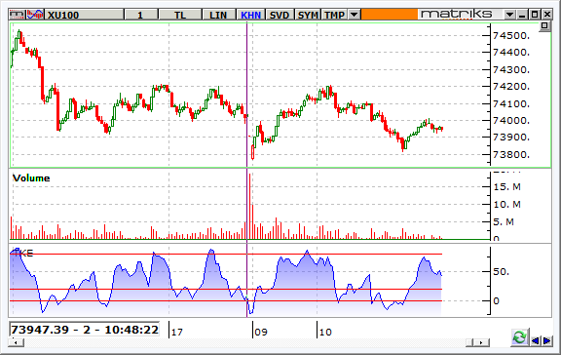This screenshot has width=561, height=355.
Task: Click the 10 time label on time axis
Action: [x=325, y=332]
